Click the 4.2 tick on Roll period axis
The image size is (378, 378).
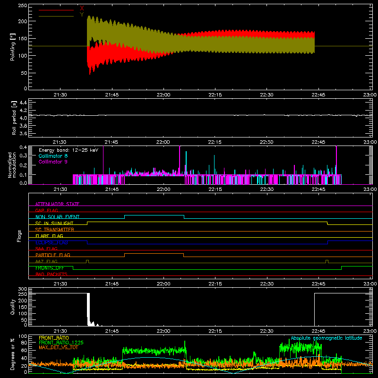pyautogui.click(x=23, y=111)
